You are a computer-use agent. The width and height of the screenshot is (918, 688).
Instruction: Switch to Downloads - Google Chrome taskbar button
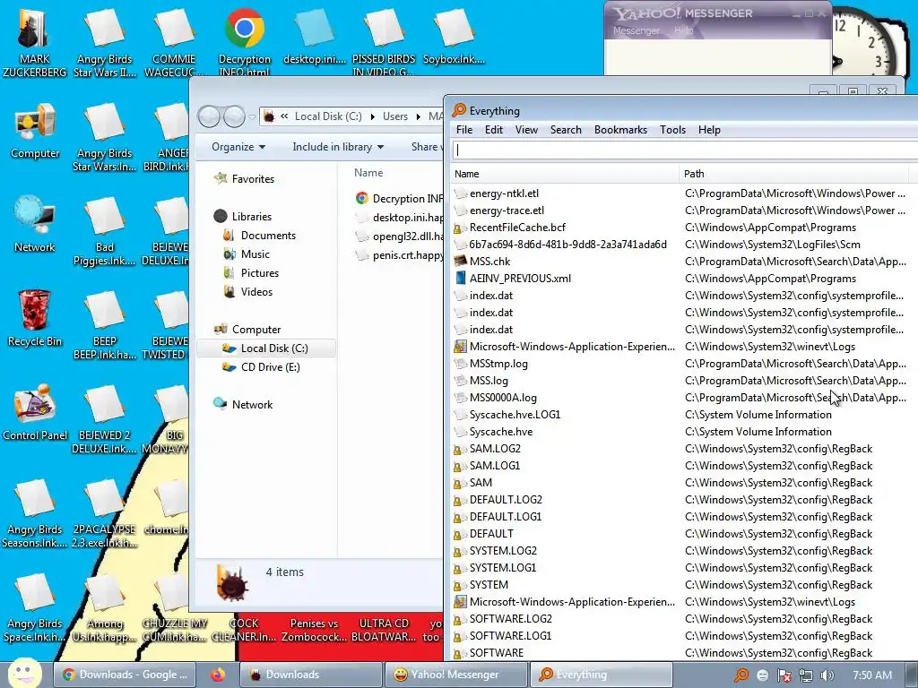(x=124, y=675)
